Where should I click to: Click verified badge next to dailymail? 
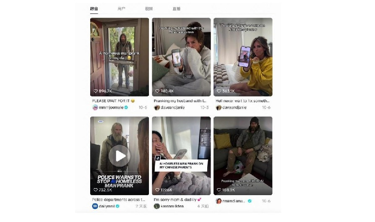click(x=118, y=206)
